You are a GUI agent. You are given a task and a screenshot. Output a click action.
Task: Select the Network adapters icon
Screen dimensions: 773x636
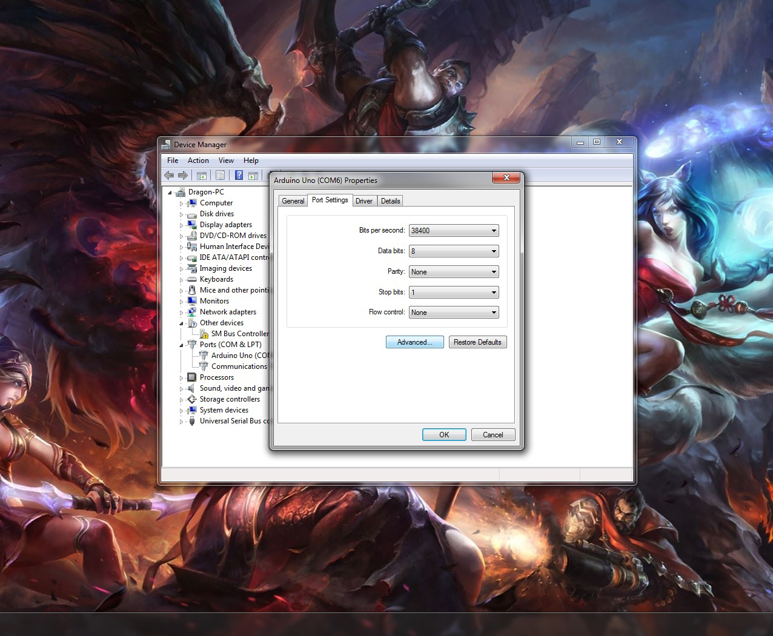[192, 312]
